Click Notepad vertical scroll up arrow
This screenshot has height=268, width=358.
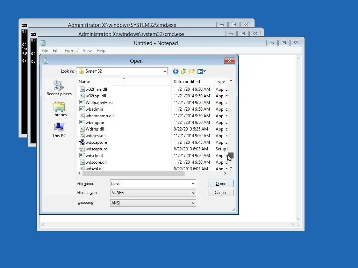tap(298, 58)
